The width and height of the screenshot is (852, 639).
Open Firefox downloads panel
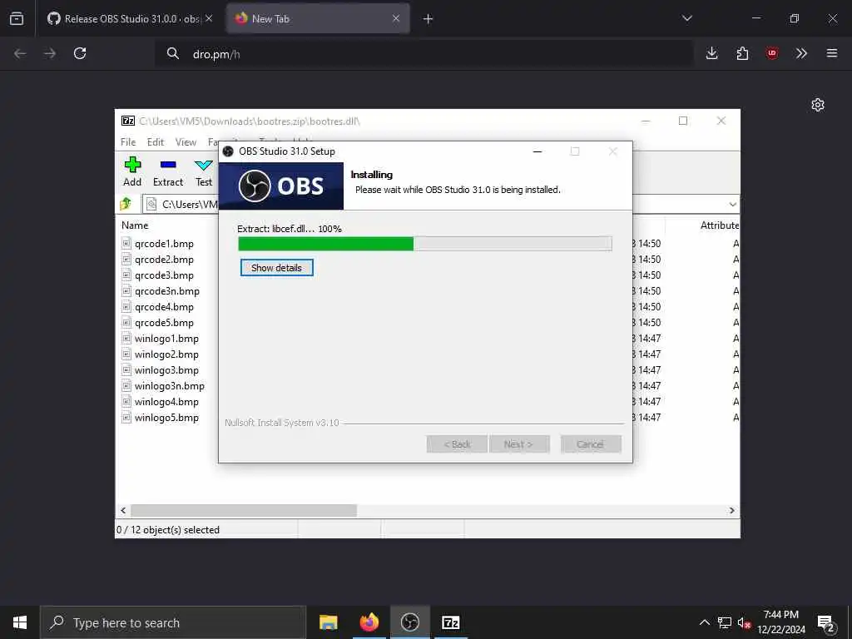point(712,53)
